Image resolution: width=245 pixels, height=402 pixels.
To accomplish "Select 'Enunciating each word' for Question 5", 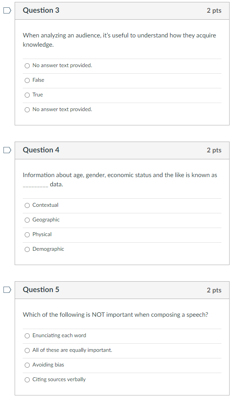I will point(27,336).
